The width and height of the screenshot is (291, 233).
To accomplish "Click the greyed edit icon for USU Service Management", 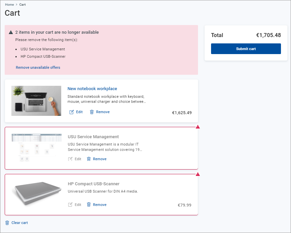I will [70, 159].
